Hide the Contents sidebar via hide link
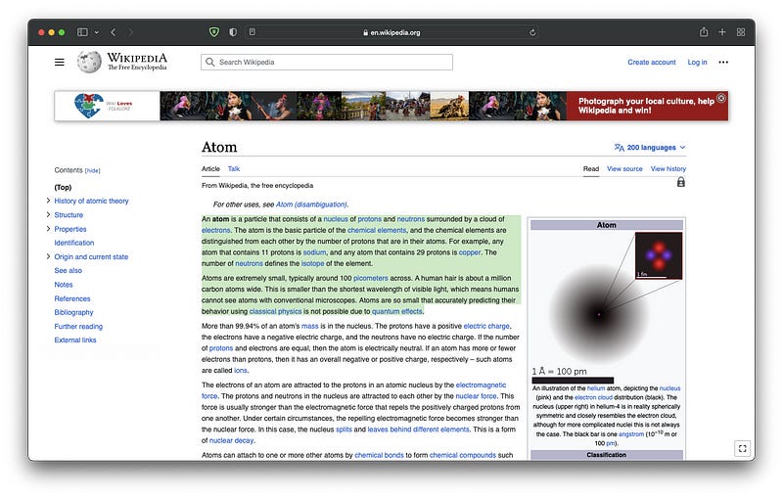 (x=92, y=170)
